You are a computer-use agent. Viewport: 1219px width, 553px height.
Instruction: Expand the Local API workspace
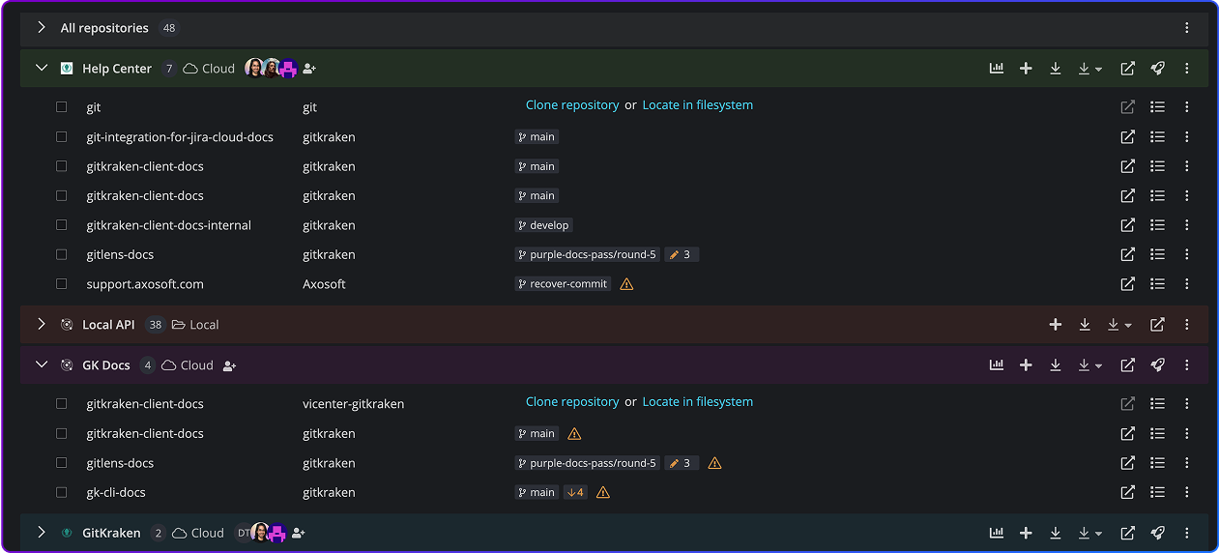point(42,325)
